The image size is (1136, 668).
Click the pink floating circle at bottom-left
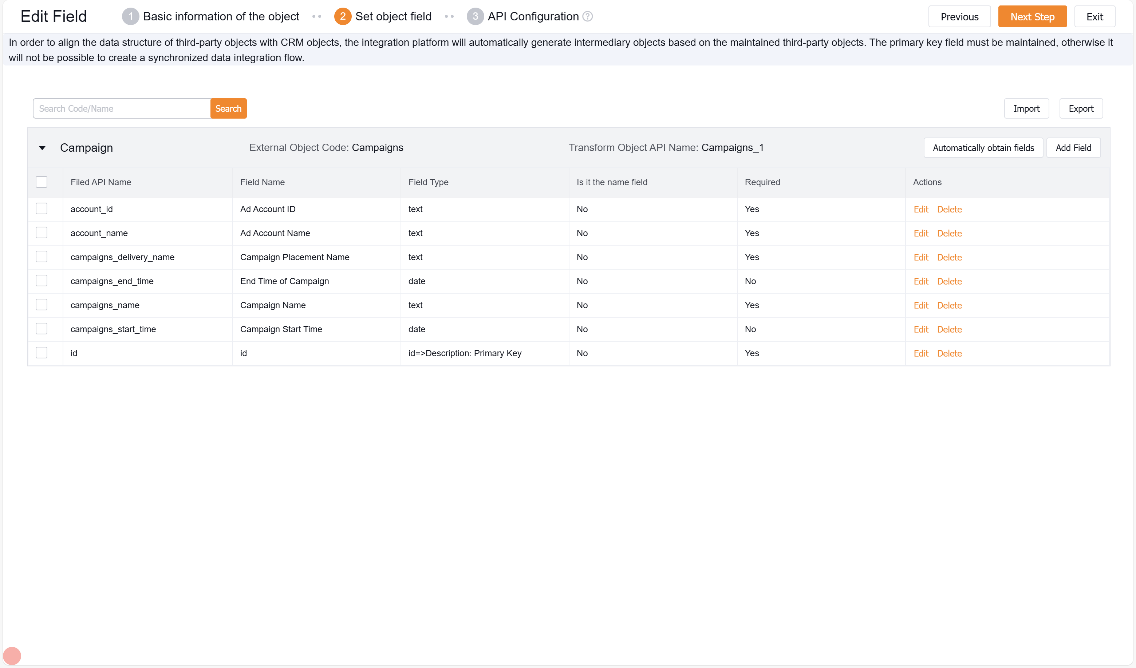pos(12,655)
